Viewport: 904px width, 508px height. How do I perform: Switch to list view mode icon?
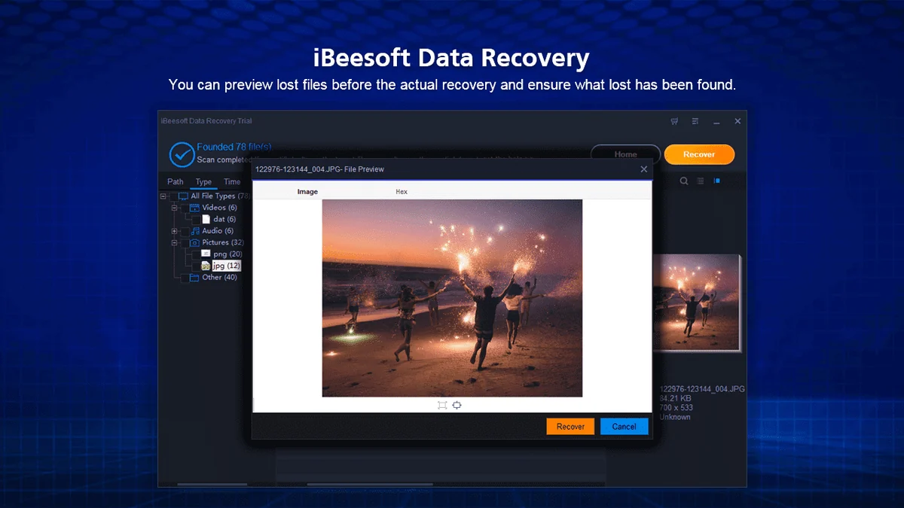(x=701, y=181)
